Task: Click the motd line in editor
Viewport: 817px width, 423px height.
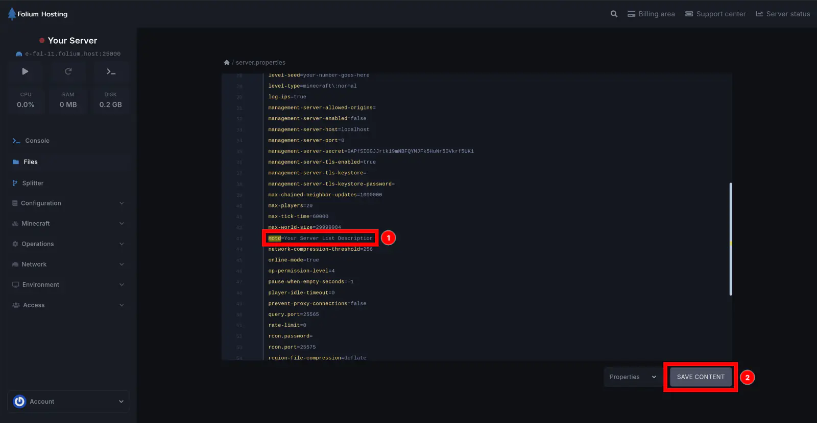Action: [x=321, y=239]
